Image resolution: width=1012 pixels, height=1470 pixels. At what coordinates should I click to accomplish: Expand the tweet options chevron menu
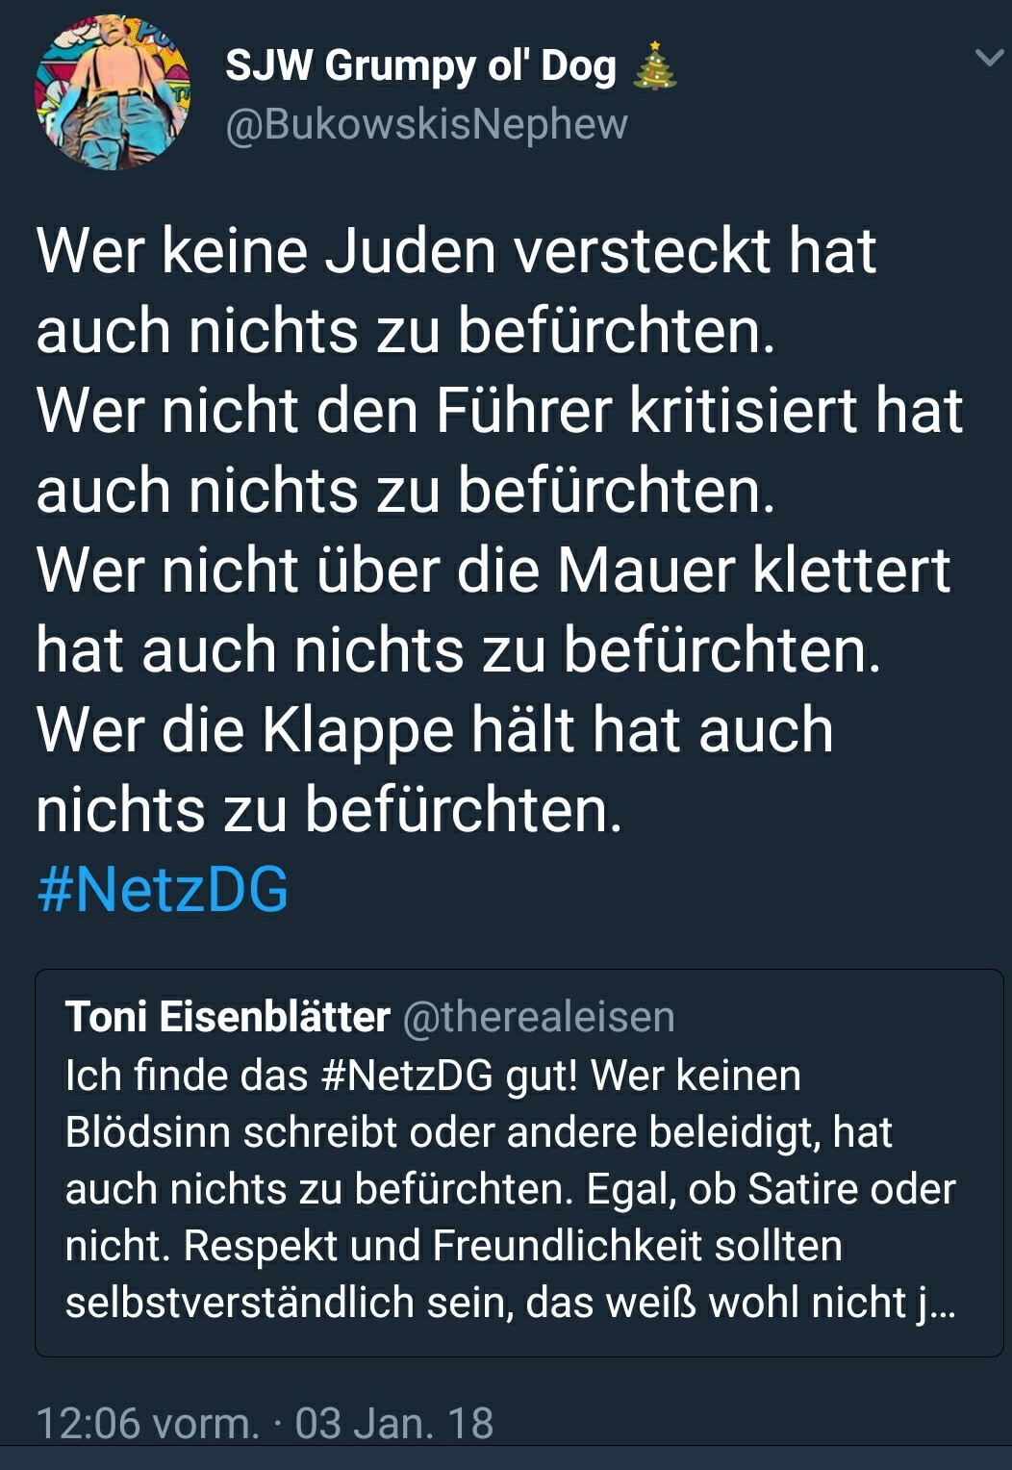[989, 59]
